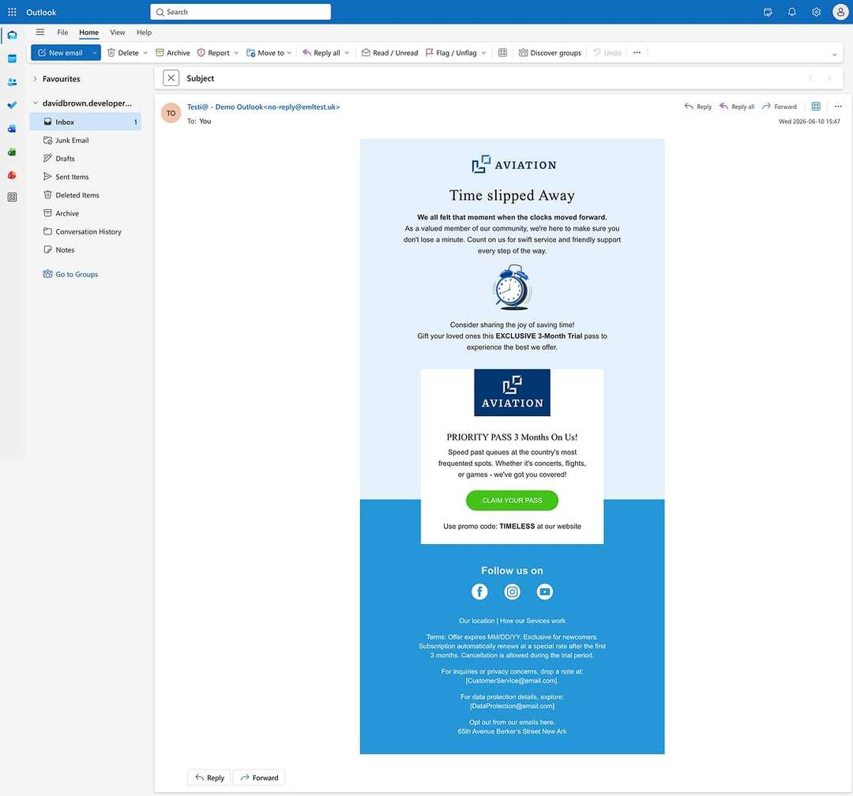Click the alarm clock image in email

point(512,287)
